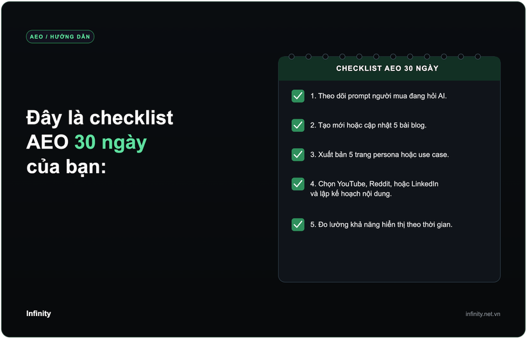This screenshot has width=529, height=341.
Task: Click the 'Đây là checklist' headline
Action: click(100, 118)
